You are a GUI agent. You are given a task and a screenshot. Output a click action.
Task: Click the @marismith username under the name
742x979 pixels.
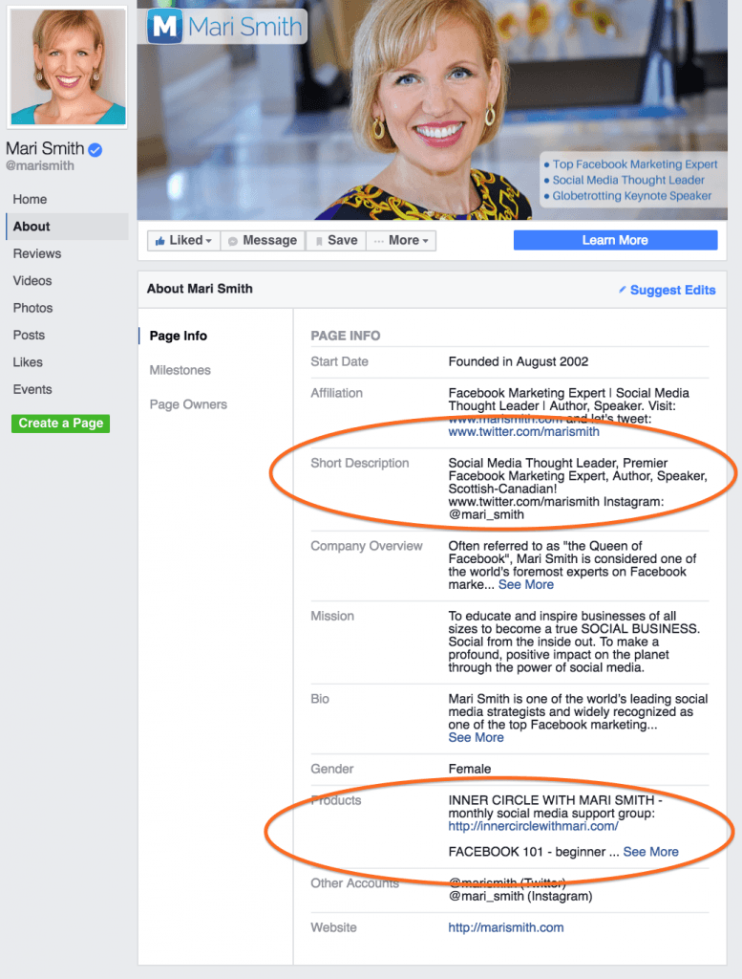[40, 166]
